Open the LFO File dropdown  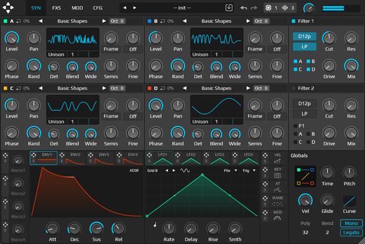[231, 171]
